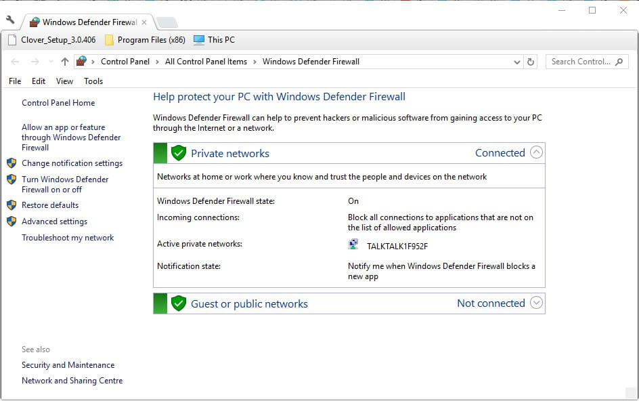Click the refresh button next to the address bar

531,62
